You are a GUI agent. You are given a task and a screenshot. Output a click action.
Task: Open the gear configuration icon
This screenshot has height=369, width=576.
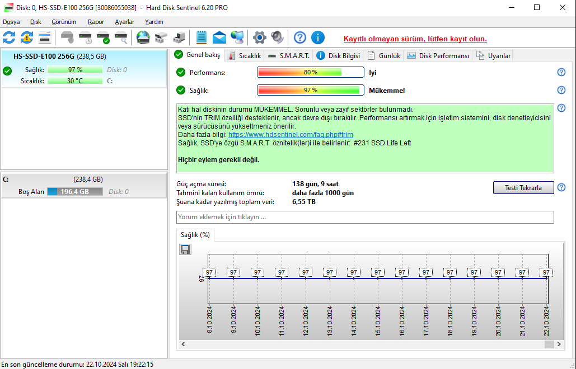(259, 37)
